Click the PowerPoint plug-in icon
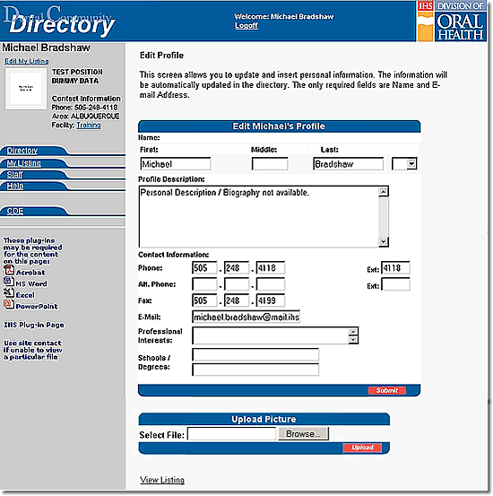Image resolution: width=493 pixels, height=496 pixels. 9,304
